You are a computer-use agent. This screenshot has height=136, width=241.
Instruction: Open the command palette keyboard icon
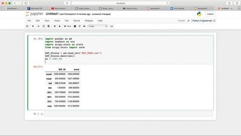(112, 26)
